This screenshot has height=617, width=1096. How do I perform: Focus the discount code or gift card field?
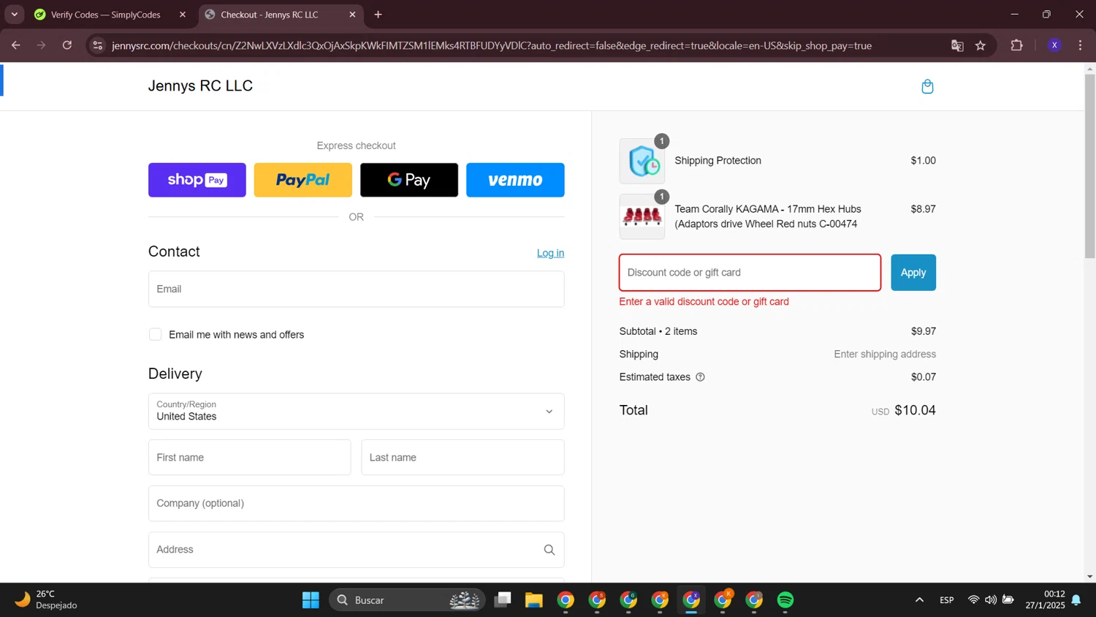pos(750,273)
